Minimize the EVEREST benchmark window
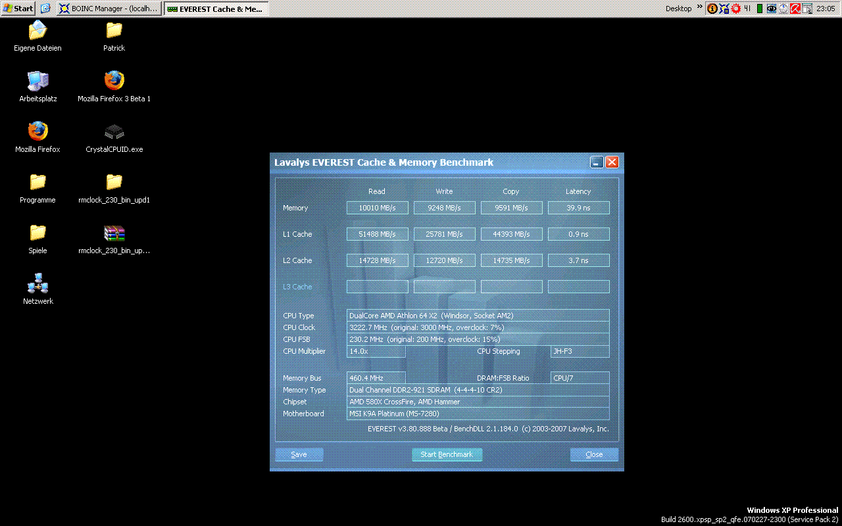 click(597, 162)
